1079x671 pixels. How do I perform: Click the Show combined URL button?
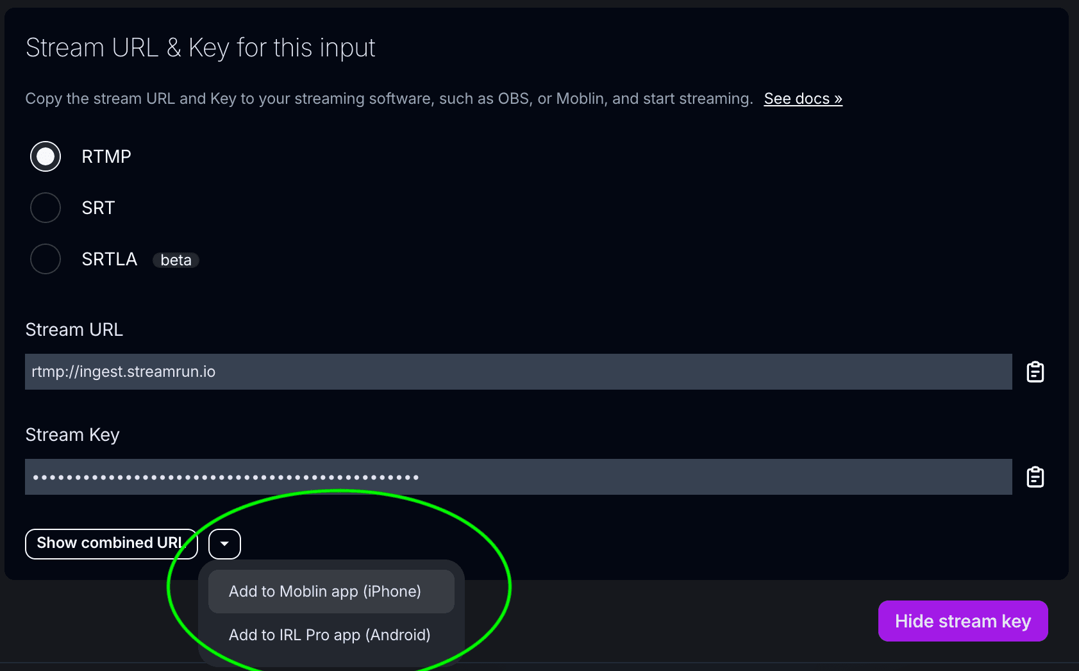(110, 543)
